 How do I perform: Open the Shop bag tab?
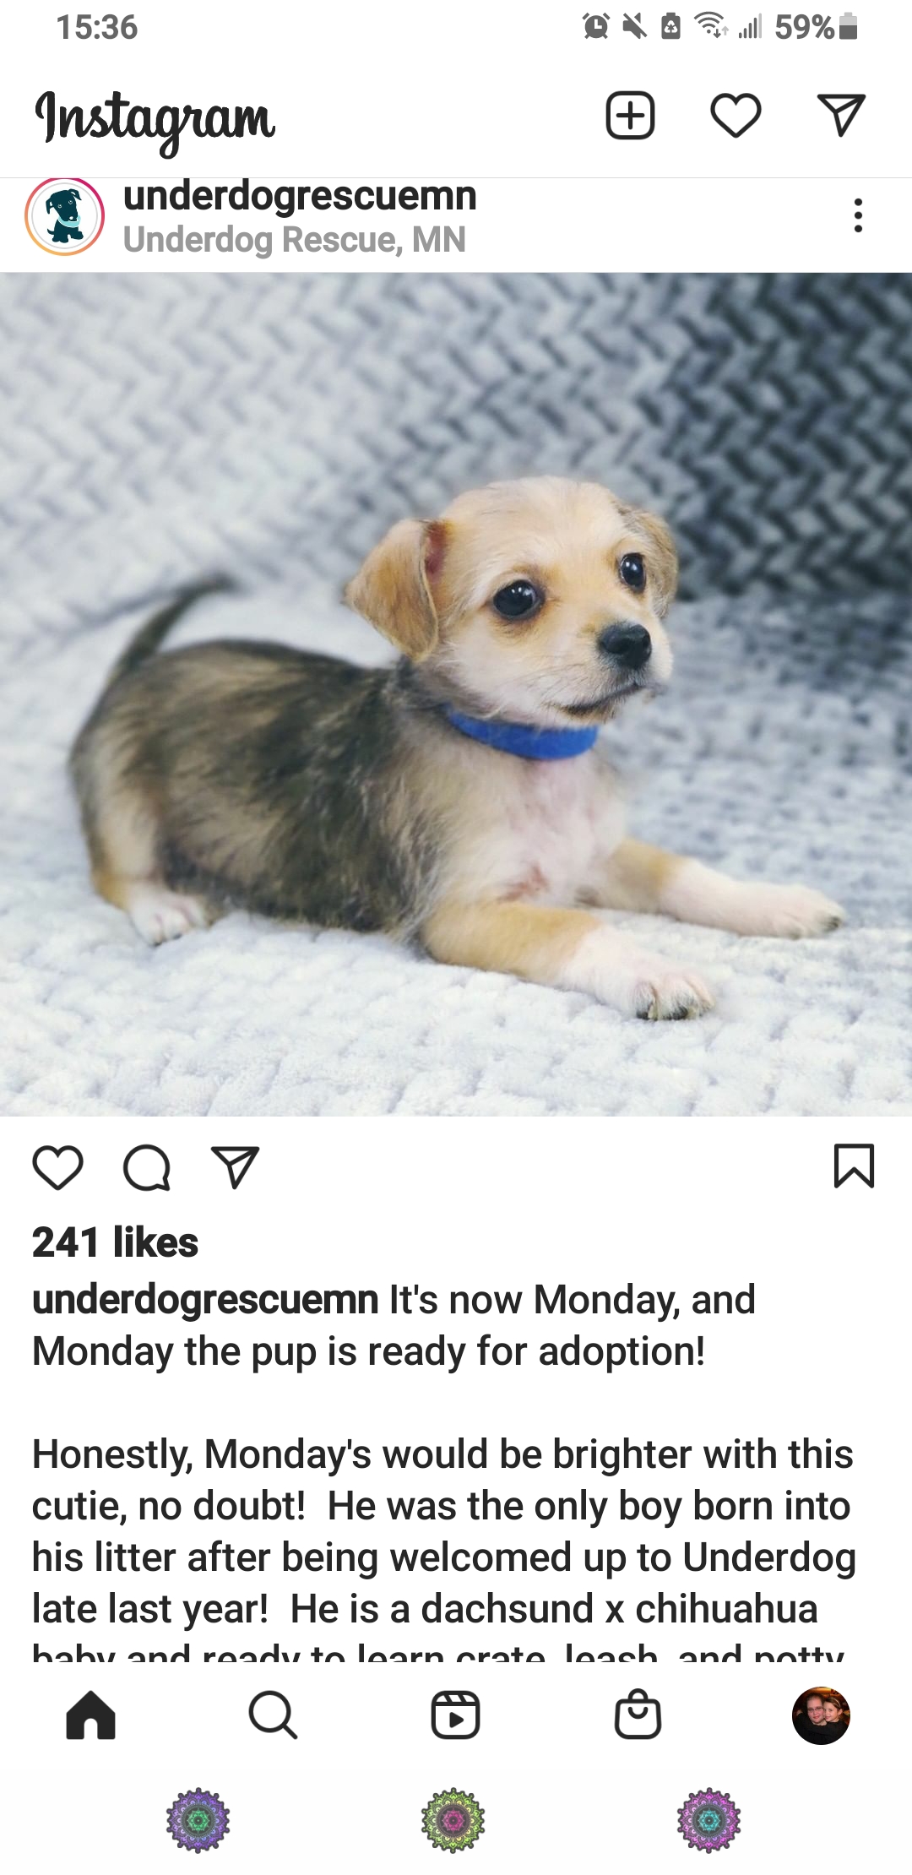coord(638,1715)
